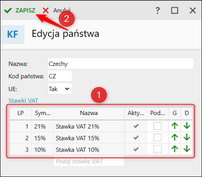This screenshot has height=177, width=202.
Task: Click the Stawki VAT section link
Action: (23, 101)
